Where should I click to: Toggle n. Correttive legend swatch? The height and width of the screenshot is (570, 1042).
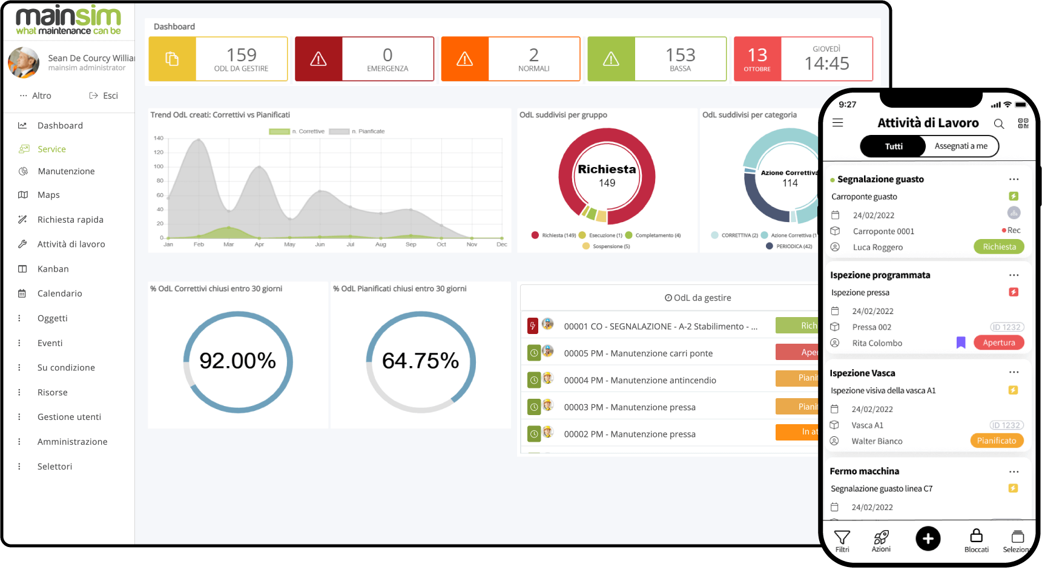(279, 131)
